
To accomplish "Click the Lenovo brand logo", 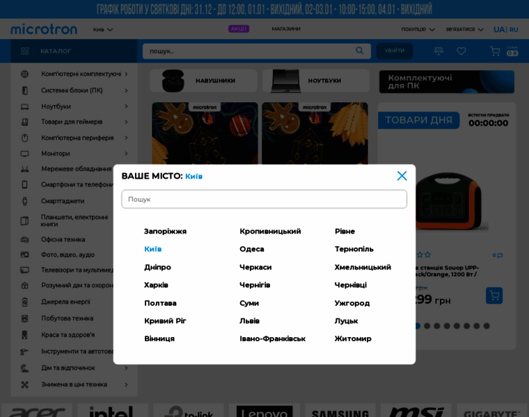I will coord(264,411).
